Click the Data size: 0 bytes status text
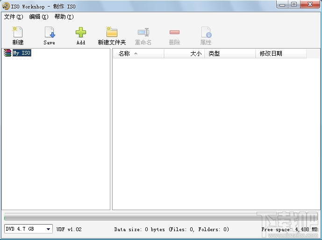322x240 pixels. pyautogui.click(x=172, y=229)
